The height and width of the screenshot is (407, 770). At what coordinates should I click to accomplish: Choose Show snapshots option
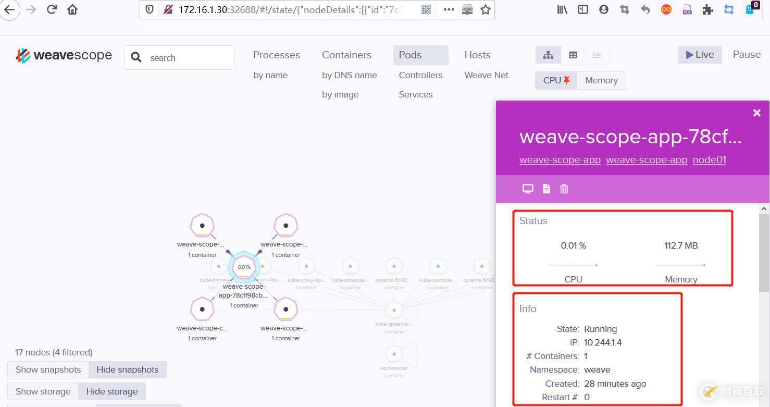click(x=48, y=369)
